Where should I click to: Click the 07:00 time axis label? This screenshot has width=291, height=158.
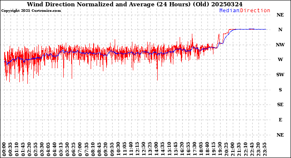[80, 150]
